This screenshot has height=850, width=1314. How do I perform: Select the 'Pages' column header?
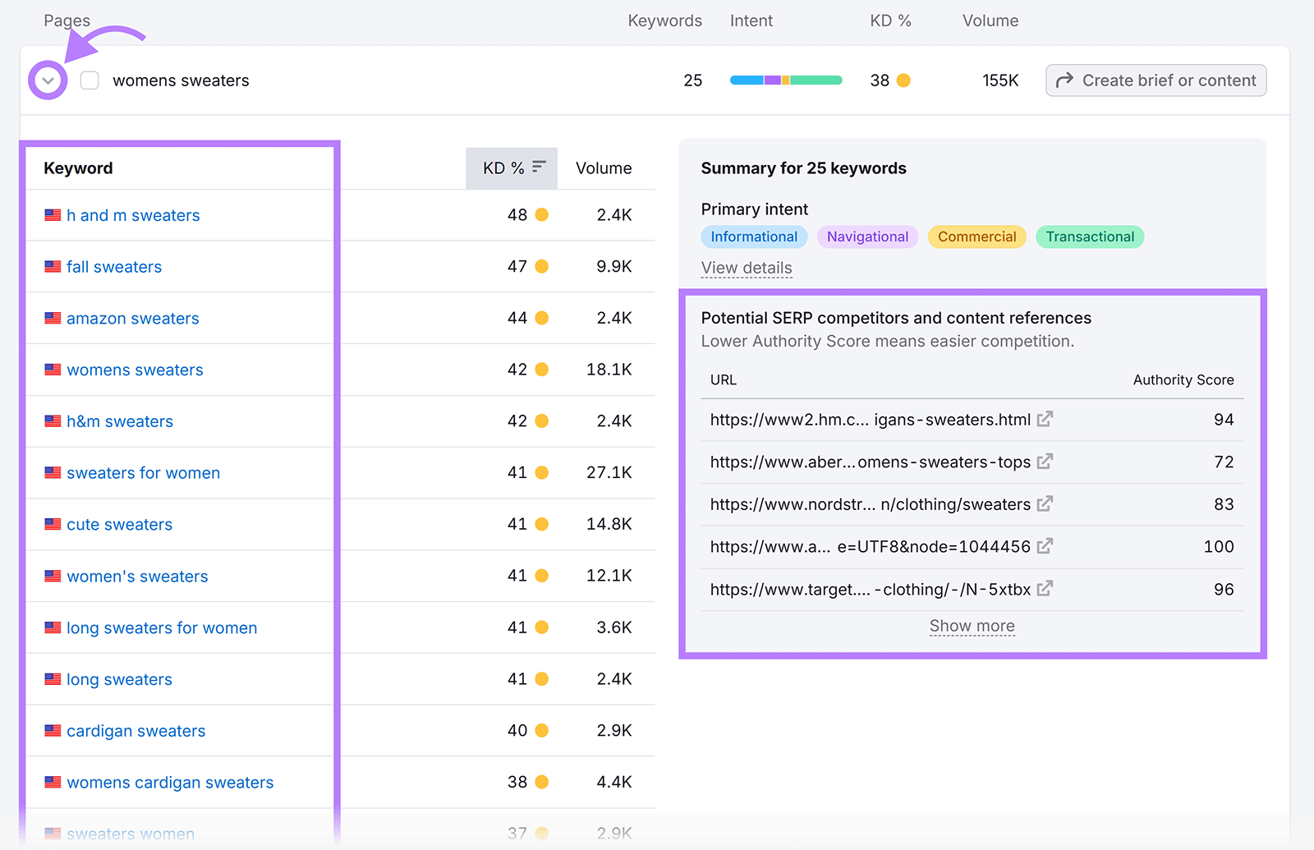point(66,20)
